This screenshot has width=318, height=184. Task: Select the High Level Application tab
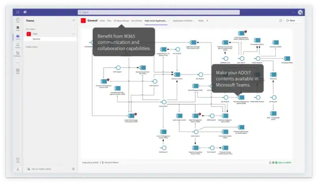155,20
